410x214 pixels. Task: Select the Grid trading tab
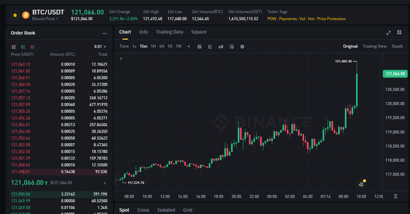tap(187, 210)
